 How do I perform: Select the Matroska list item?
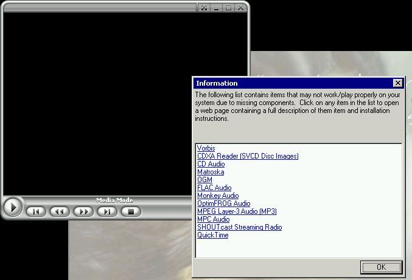pos(211,172)
